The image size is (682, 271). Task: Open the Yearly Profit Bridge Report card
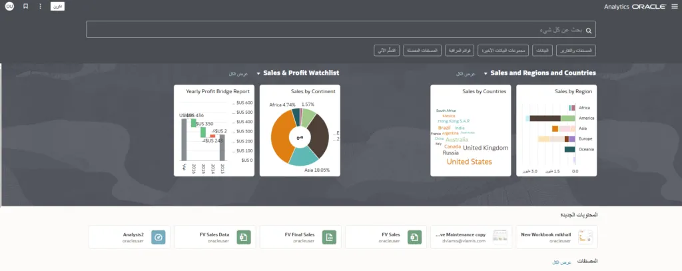[214, 131]
